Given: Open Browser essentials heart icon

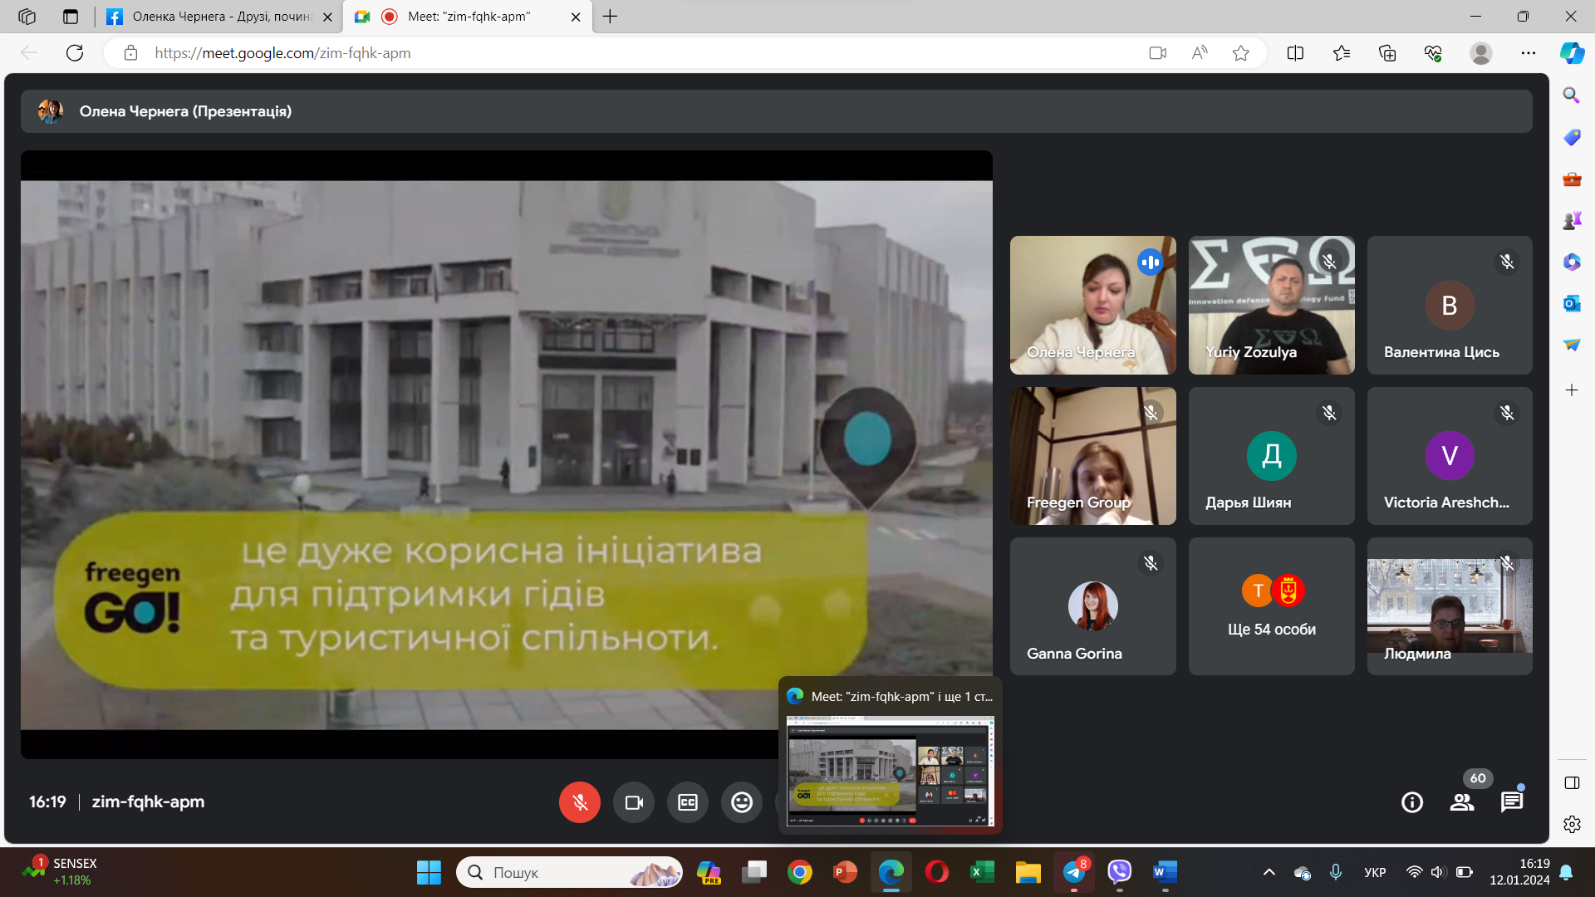Looking at the screenshot, I should click(1433, 53).
